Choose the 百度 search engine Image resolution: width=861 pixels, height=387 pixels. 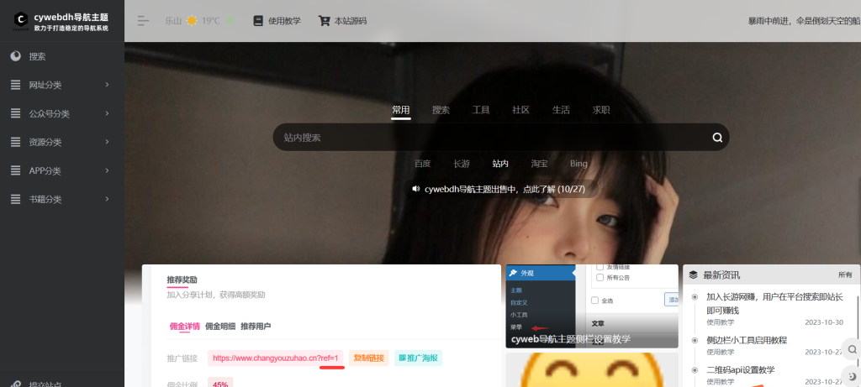pyautogui.click(x=423, y=164)
